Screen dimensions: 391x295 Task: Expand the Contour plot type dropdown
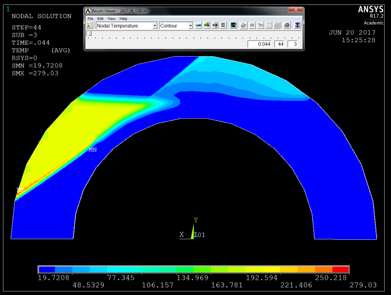click(191, 26)
